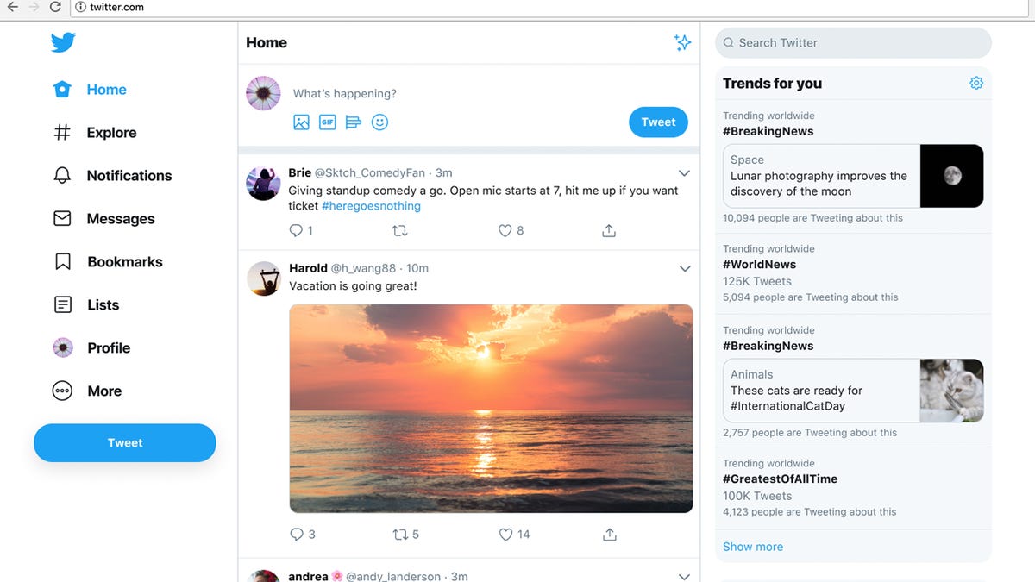Open the emoji picker in the composer
Screen dimensions: 1035x582
tap(379, 122)
